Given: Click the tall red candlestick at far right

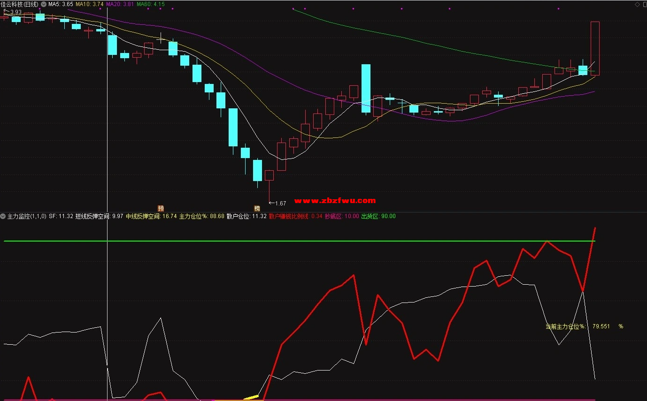Looking at the screenshot, I should [x=595, y=48].
